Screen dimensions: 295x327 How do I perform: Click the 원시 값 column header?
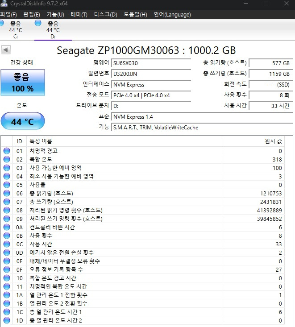253,141
